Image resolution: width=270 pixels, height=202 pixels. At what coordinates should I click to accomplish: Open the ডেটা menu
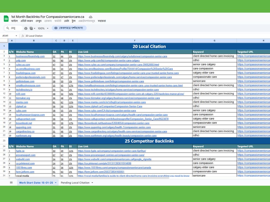tap(66, 21)
